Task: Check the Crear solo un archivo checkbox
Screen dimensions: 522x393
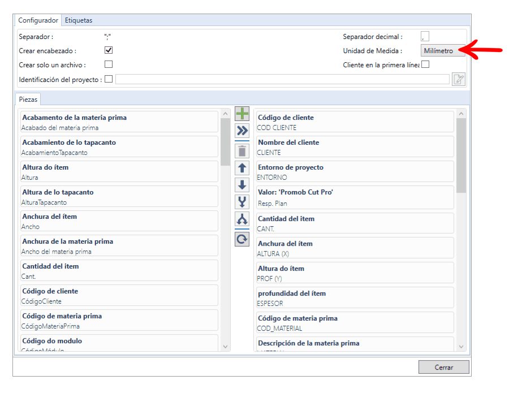Action: point(109,64)
